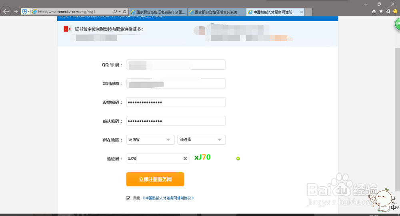Expand the 河南省 province dropdown

pos(150,139)
